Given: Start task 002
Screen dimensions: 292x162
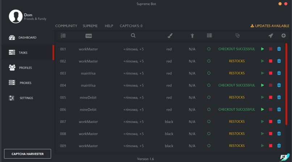Looking at the screenshot, I should point(263,61).
